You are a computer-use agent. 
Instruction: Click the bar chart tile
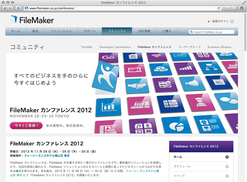click(x=108, y=107)
